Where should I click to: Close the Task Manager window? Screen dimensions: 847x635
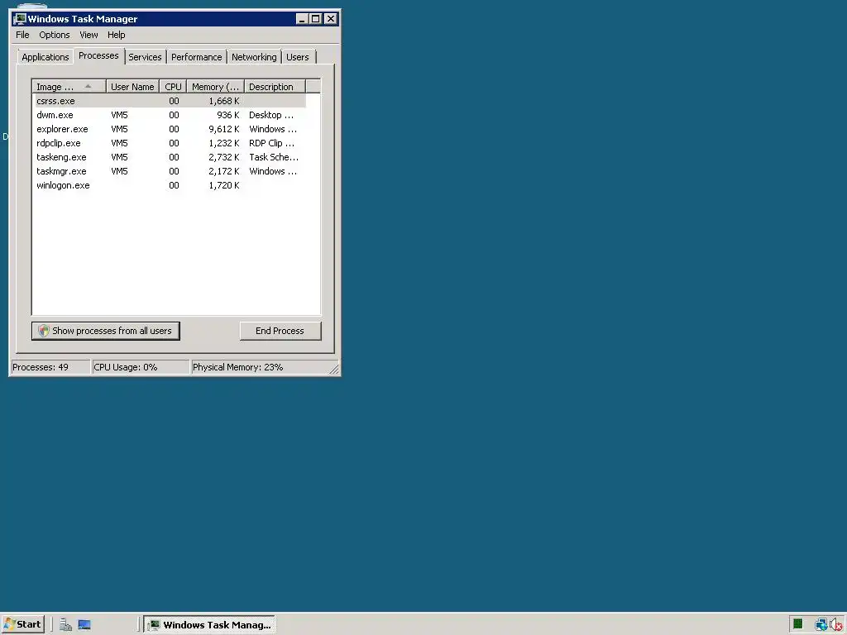331,19
